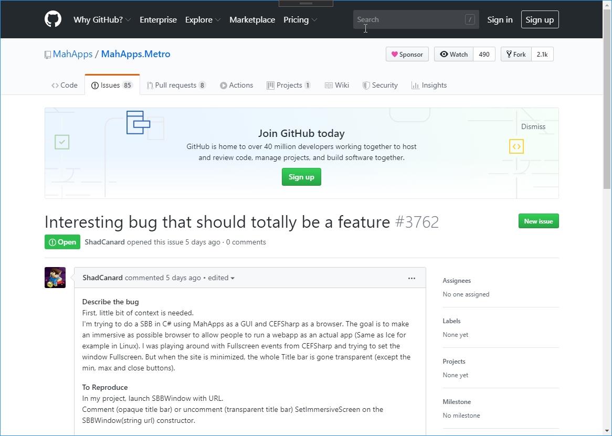Open ShadCanard's avatar thumbnail
Viewport: 612px width, 436px height.
[x=55, y=278]
